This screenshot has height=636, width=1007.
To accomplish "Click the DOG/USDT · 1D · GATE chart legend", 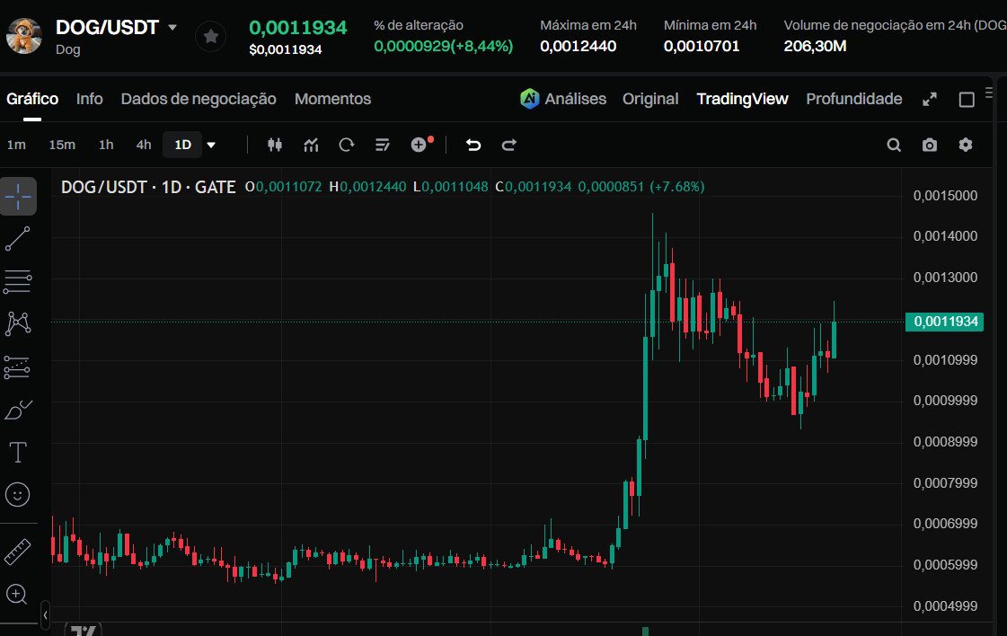I will pos(148,187).
